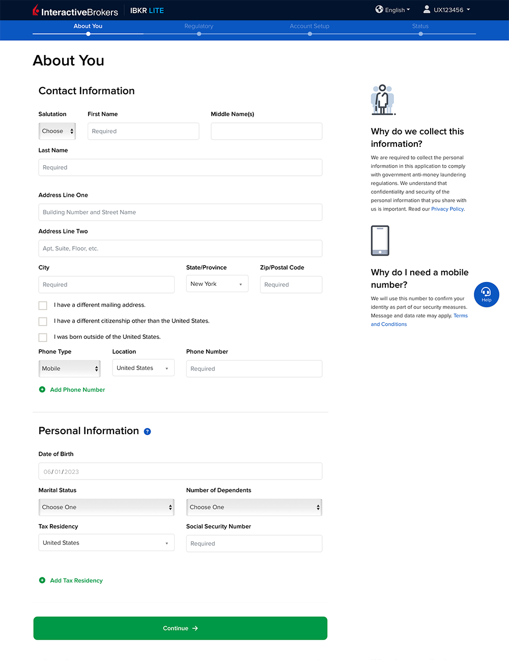Click the green plus icon beside Add Tax Residency
509x660 pixels.
pos(42,580)
